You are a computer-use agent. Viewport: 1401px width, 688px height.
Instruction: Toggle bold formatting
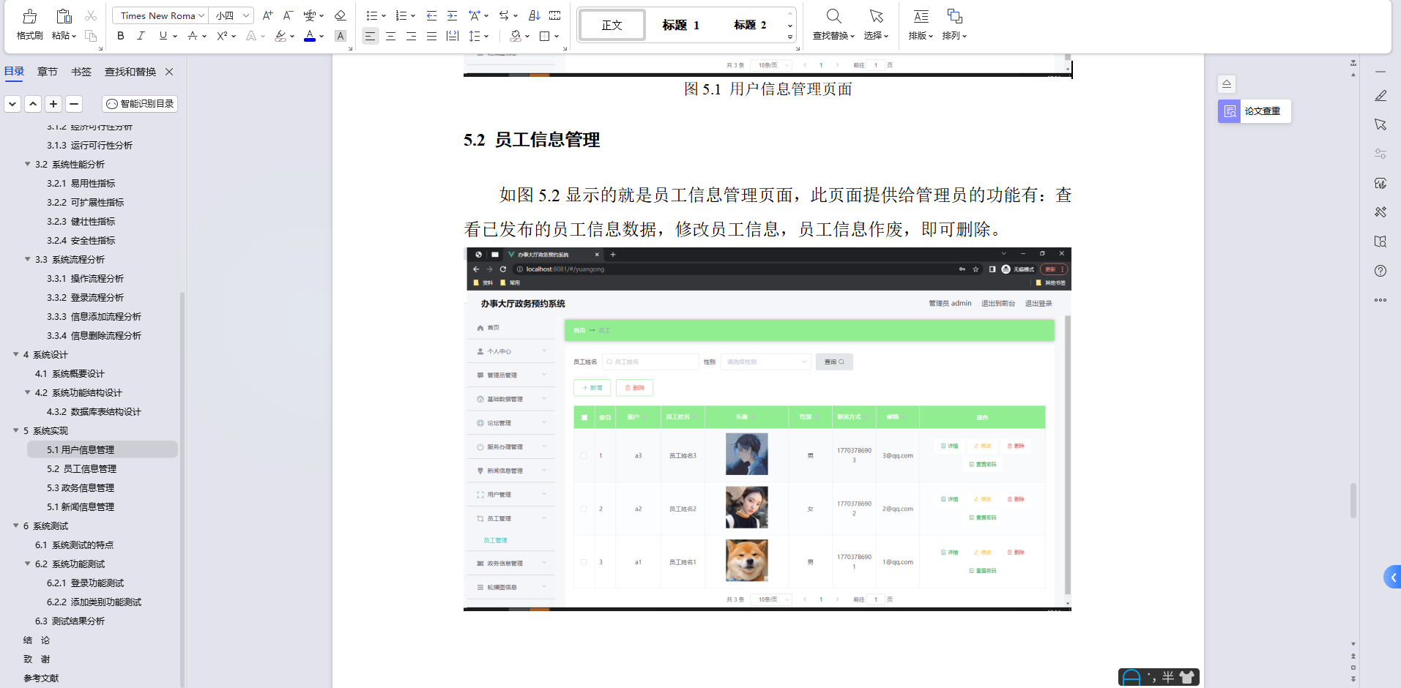tap(120, 35)
